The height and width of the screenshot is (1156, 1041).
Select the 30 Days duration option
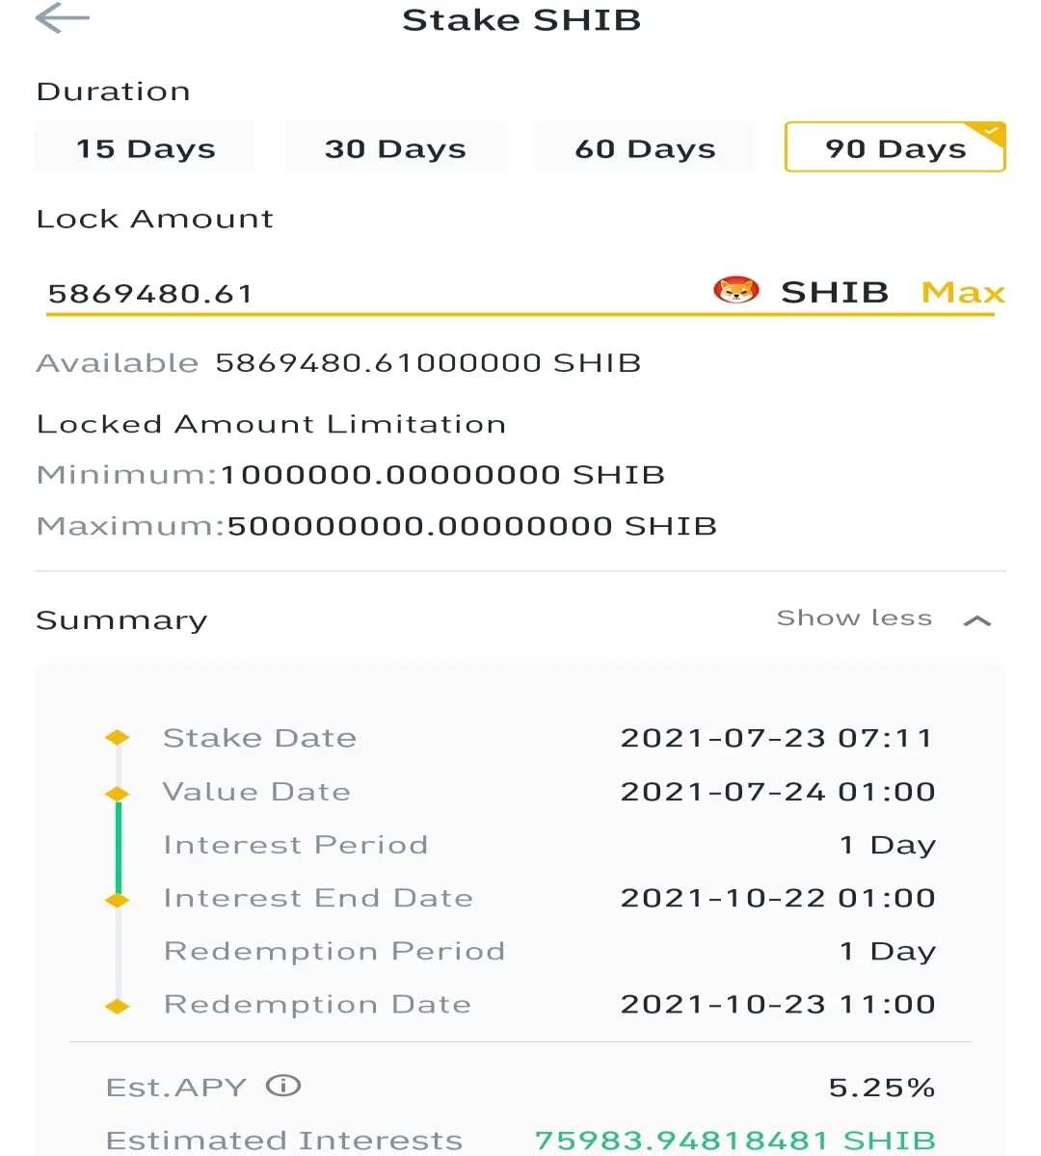point(395,147)
